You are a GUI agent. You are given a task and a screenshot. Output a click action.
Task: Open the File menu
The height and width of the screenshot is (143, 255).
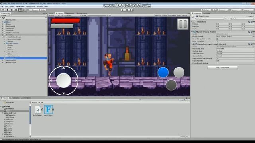tap(2, 6)
